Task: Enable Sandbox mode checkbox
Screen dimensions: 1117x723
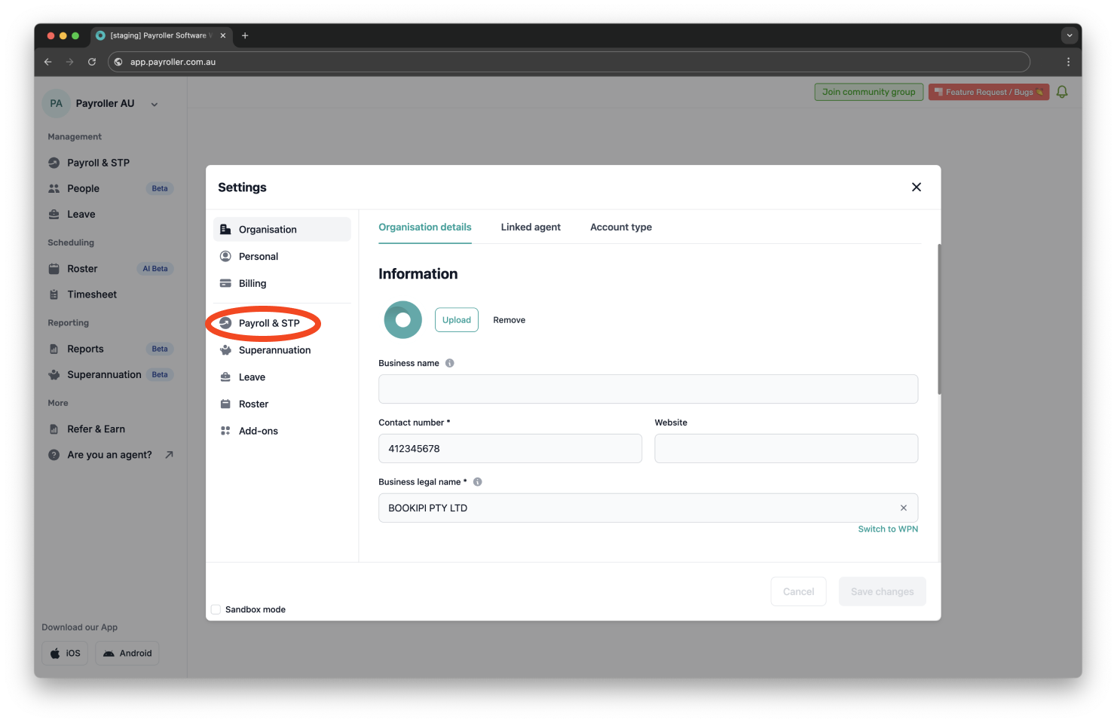Action: click(216, 609)
